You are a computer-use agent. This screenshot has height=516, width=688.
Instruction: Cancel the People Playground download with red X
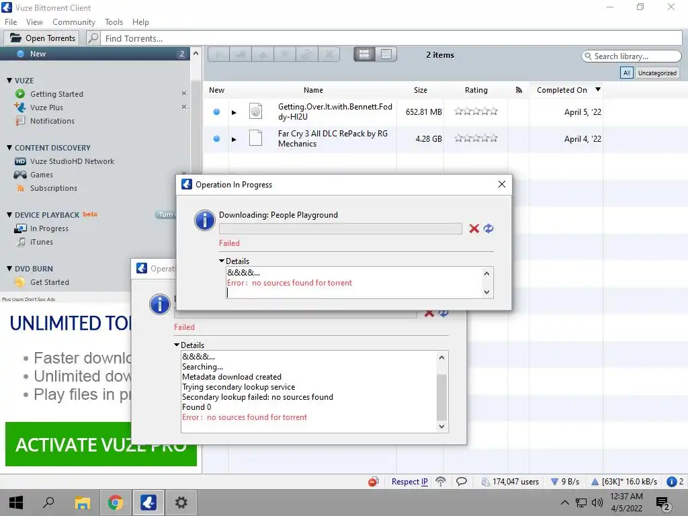[474, 228]
